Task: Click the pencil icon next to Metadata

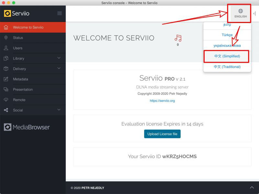Action: [x=6, y=79]
